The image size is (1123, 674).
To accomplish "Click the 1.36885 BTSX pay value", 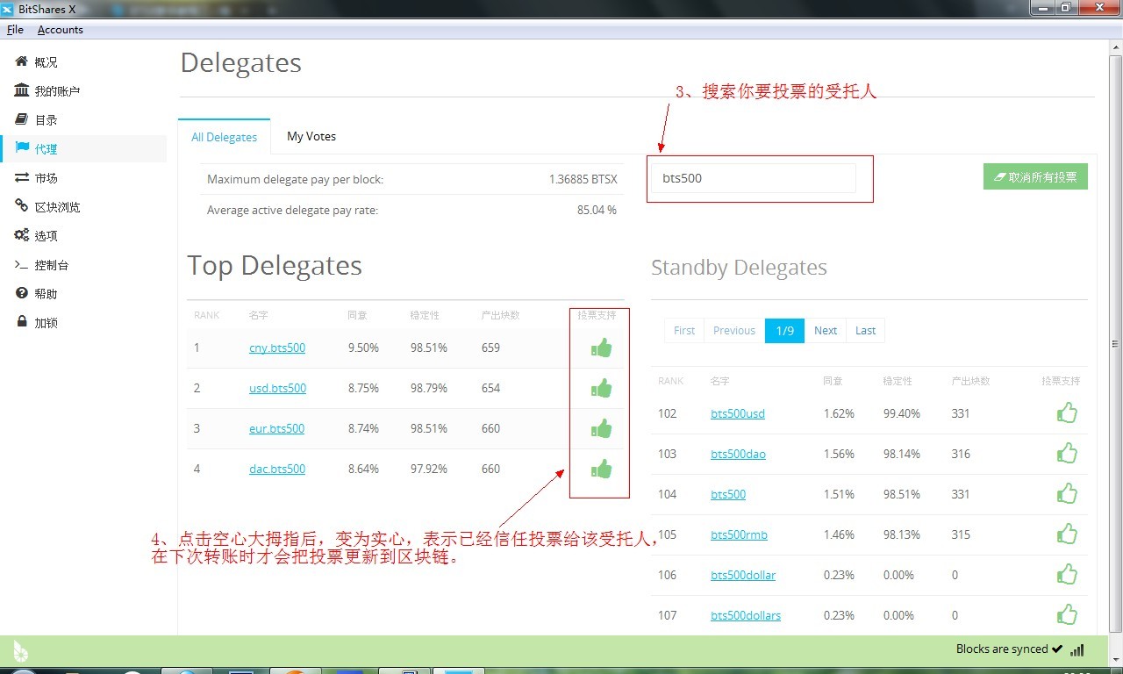I will point(583,179).
